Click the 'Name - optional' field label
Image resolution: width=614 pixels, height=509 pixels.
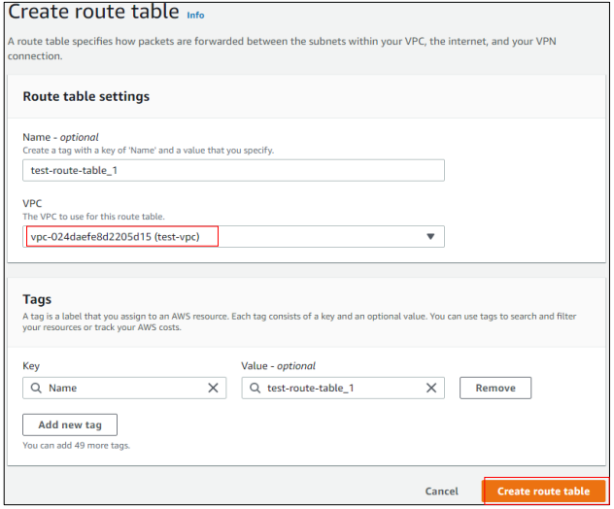[x=60, y=137]
